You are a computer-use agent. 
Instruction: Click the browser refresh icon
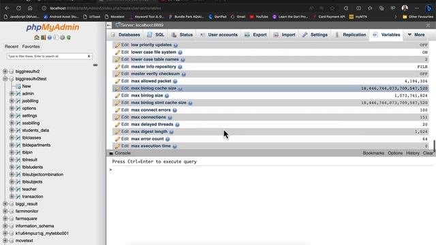18,8
